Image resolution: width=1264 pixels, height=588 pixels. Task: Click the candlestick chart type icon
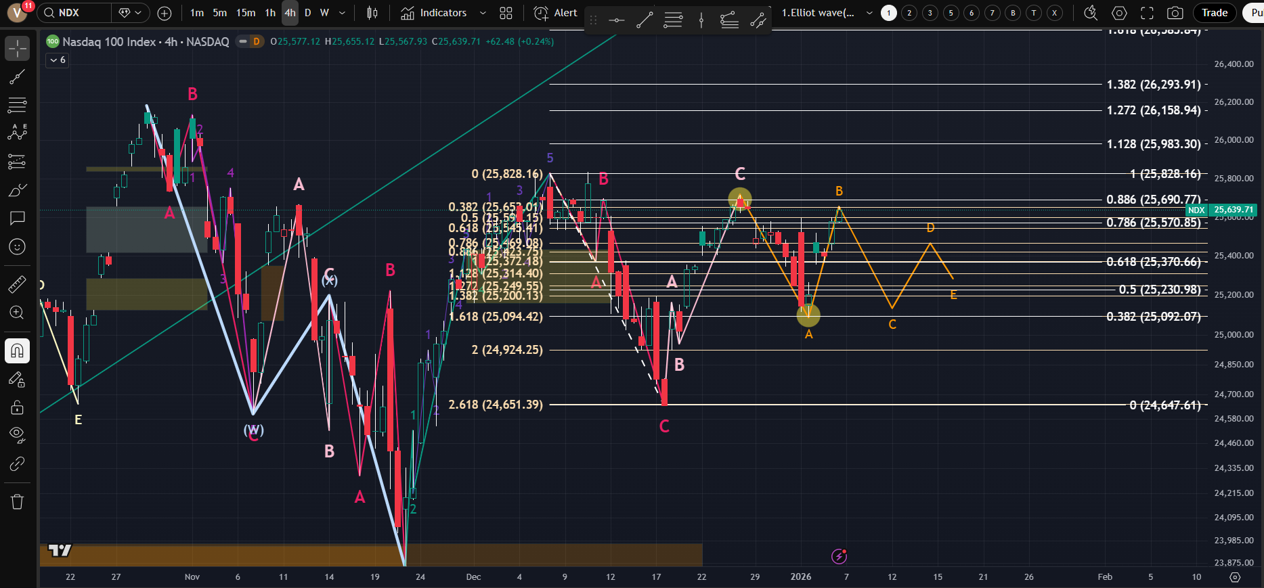[372, 13]
